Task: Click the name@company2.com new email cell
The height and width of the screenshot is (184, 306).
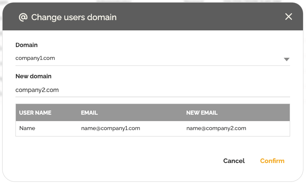Action: point(216,128)
